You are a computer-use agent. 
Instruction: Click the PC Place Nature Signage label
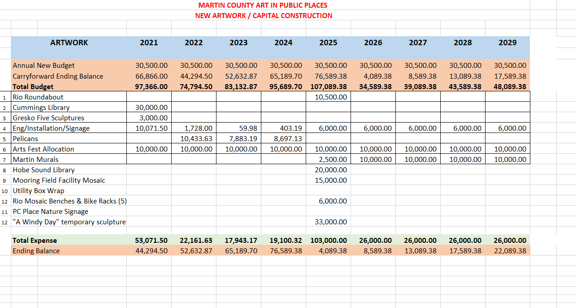tap(50, 212)
